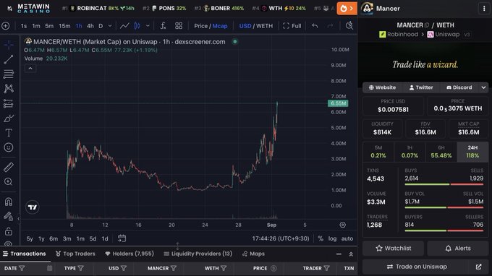The image size is (492, 276).
Task: Open the Mancer Twitter link
Action: pos(421,87)
